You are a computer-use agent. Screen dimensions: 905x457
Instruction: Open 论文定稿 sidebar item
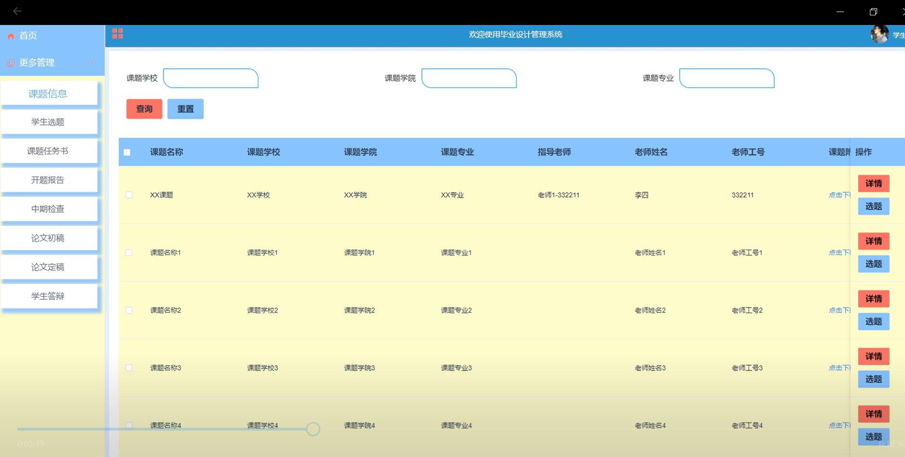pos(48,267)
